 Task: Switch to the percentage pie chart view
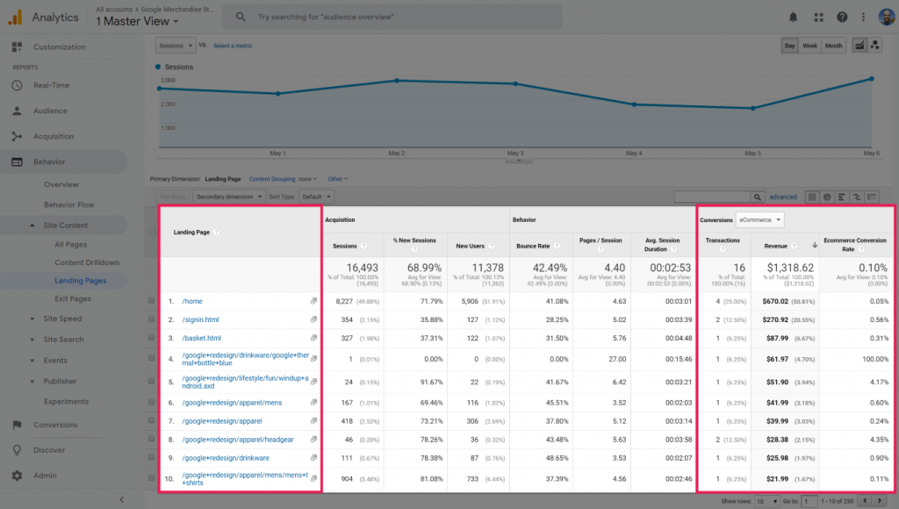(826, 197)
